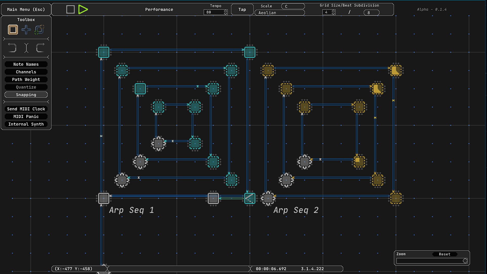Toggle Snapping option

click(x=26, y=95)
